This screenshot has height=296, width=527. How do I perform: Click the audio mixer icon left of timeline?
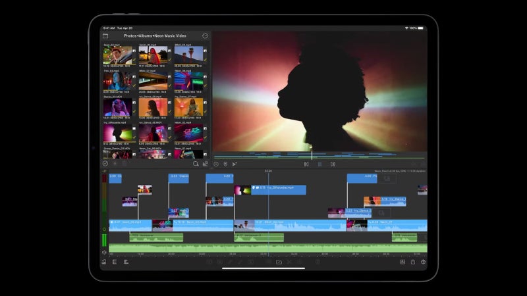[104, 252]
